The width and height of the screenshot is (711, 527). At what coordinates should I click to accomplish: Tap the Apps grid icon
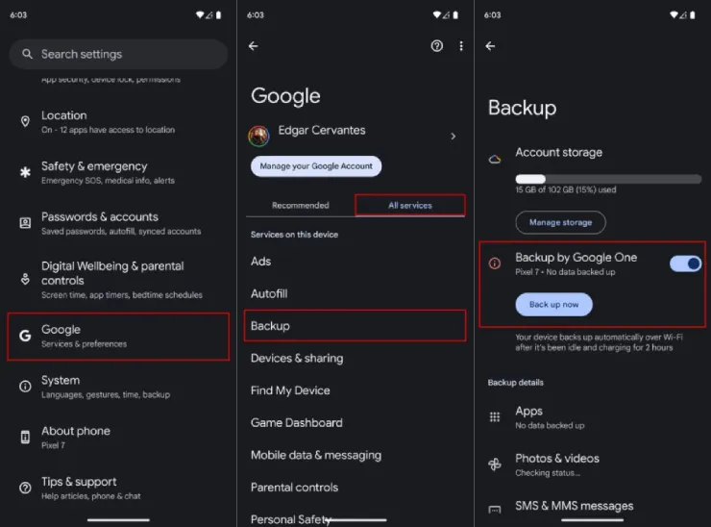(x=495, y=416)
